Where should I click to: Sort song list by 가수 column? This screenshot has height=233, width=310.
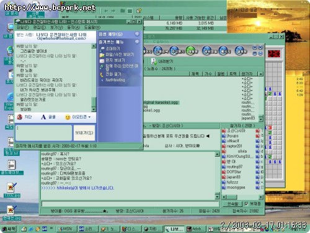(208, 74)
